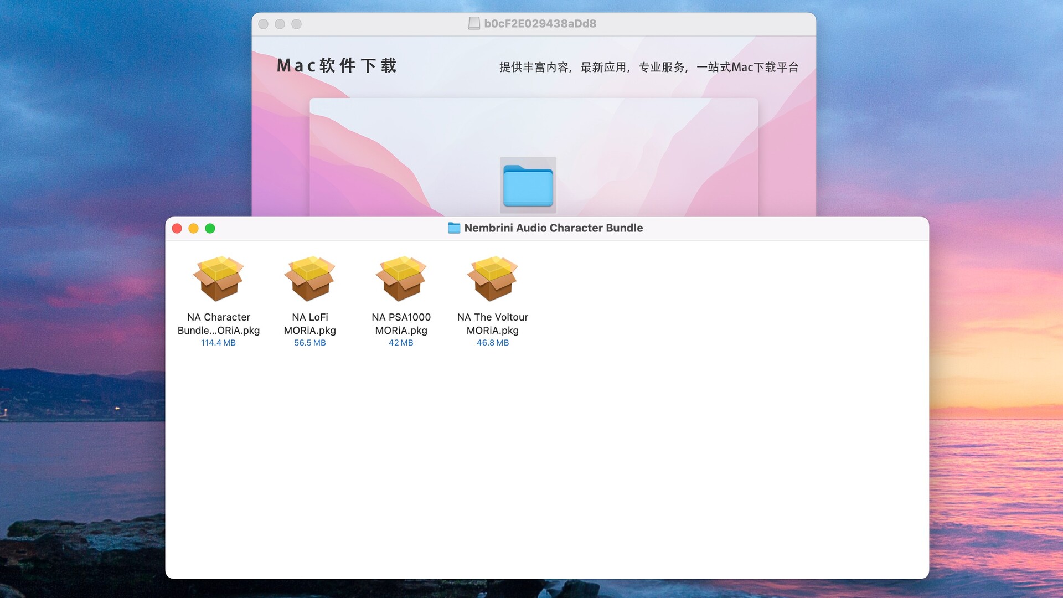
Task: Click the file name 'NA PSA1000 MORiA.pkg'
Action: point(401,324)
